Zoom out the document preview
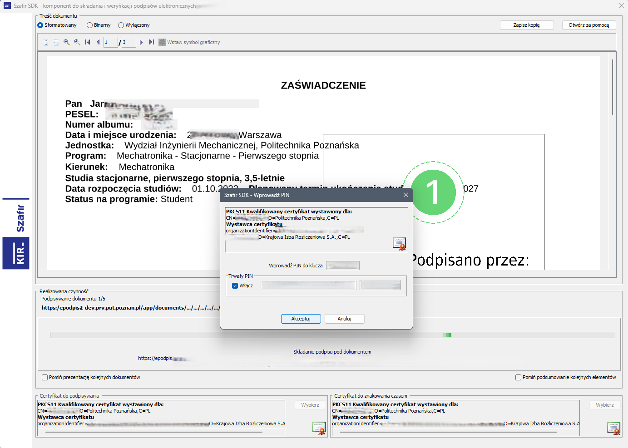The width and height of the screenshot is (628, 448). point(67,42)
